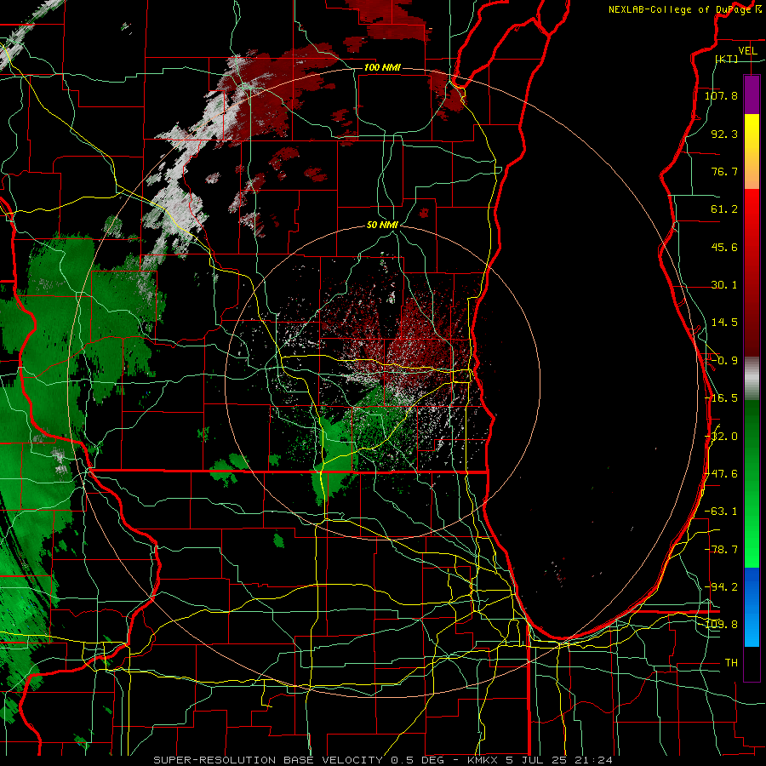Click the VEL legend heading
Image resolution: width=766 pixels, height=766 pixels.
[747, 51]
